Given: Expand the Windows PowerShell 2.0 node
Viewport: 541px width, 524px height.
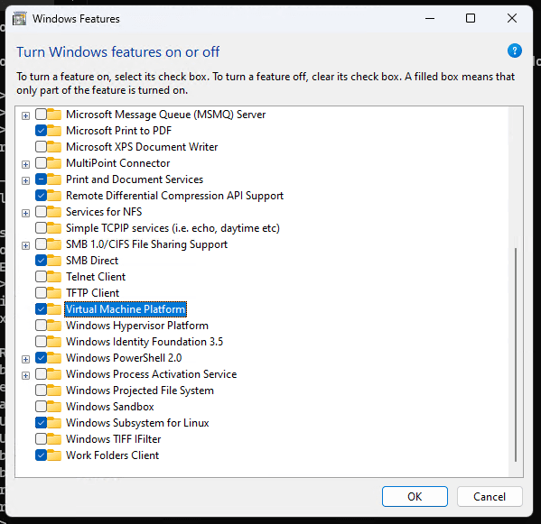Looking at the screenshot, I should click(x=25, y=359).
